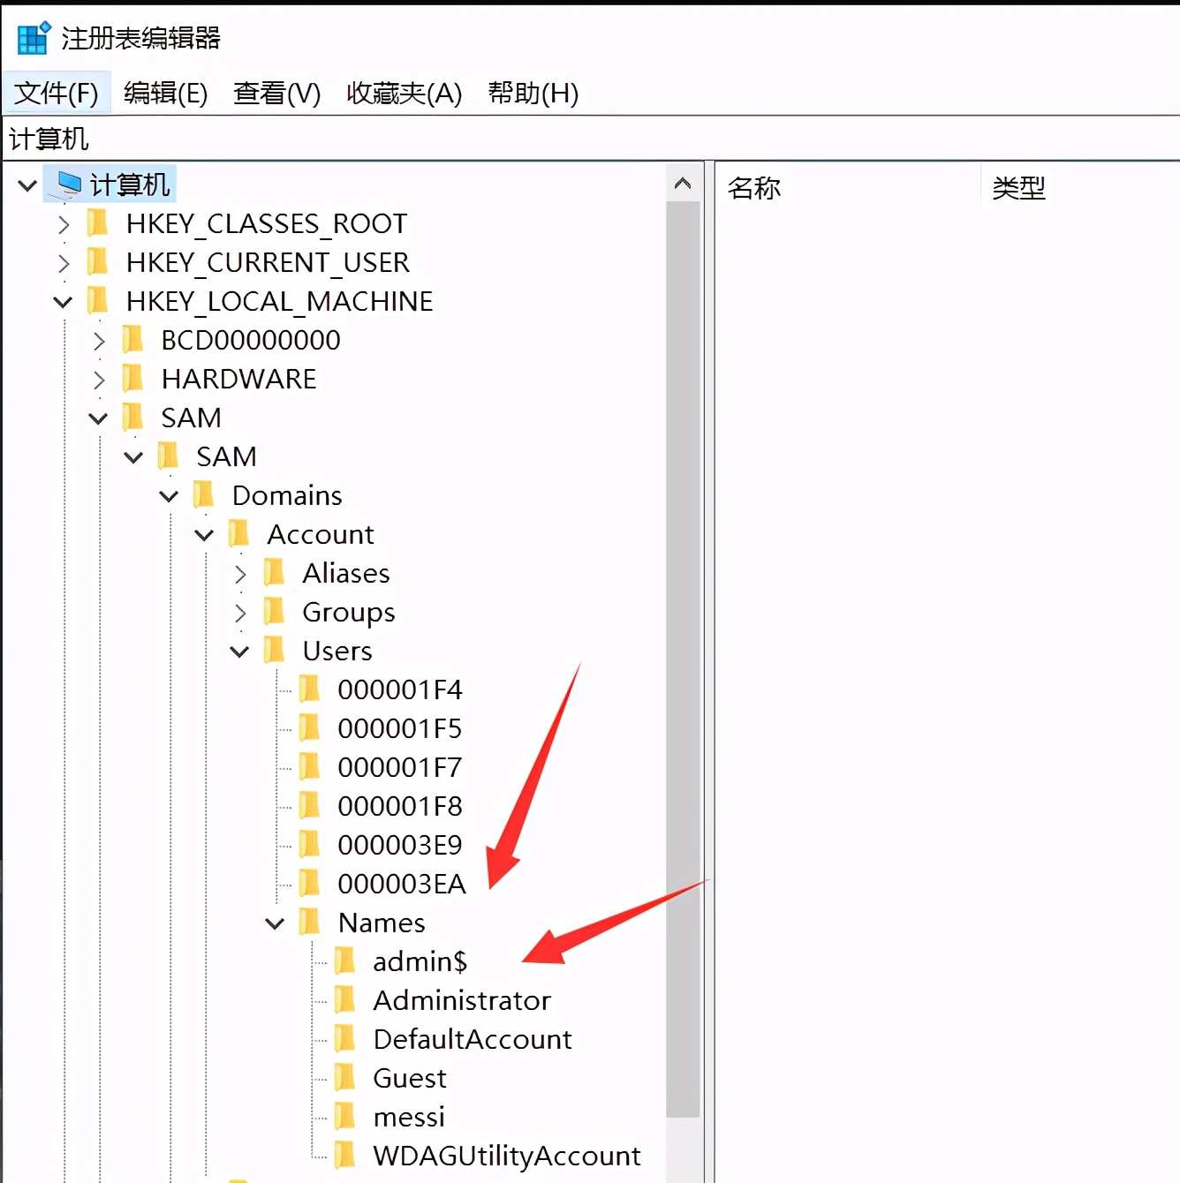The height and width of the screenshot is (1183, 1180).
Task: Expand the HKEY_CLASSES_ROOT node
Action: tap(63, 225)
